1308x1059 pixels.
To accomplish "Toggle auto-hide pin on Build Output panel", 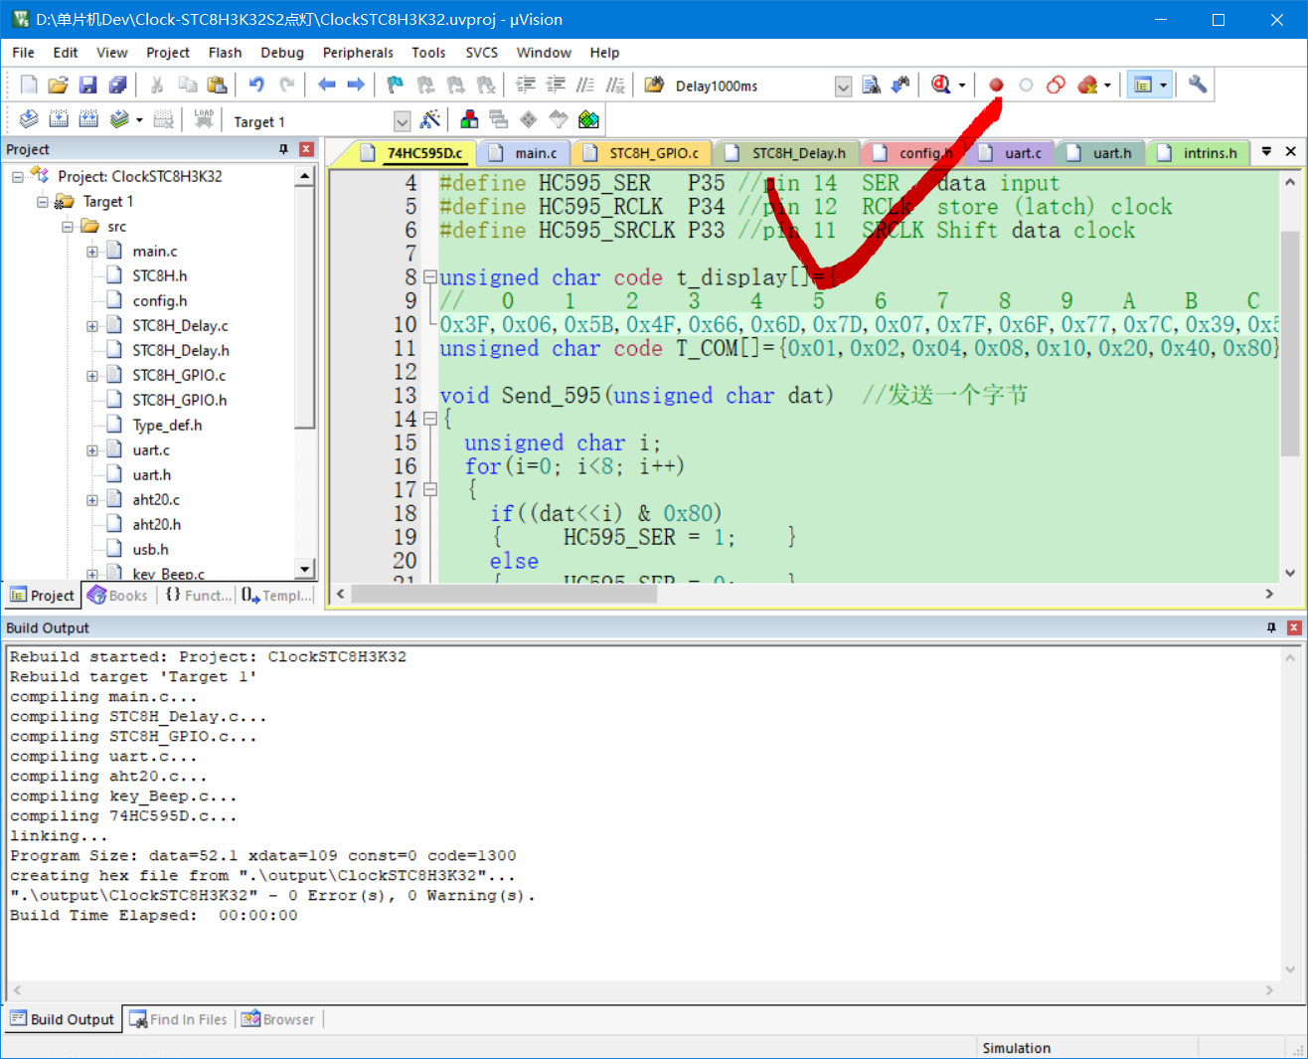I will (1271, 627).
